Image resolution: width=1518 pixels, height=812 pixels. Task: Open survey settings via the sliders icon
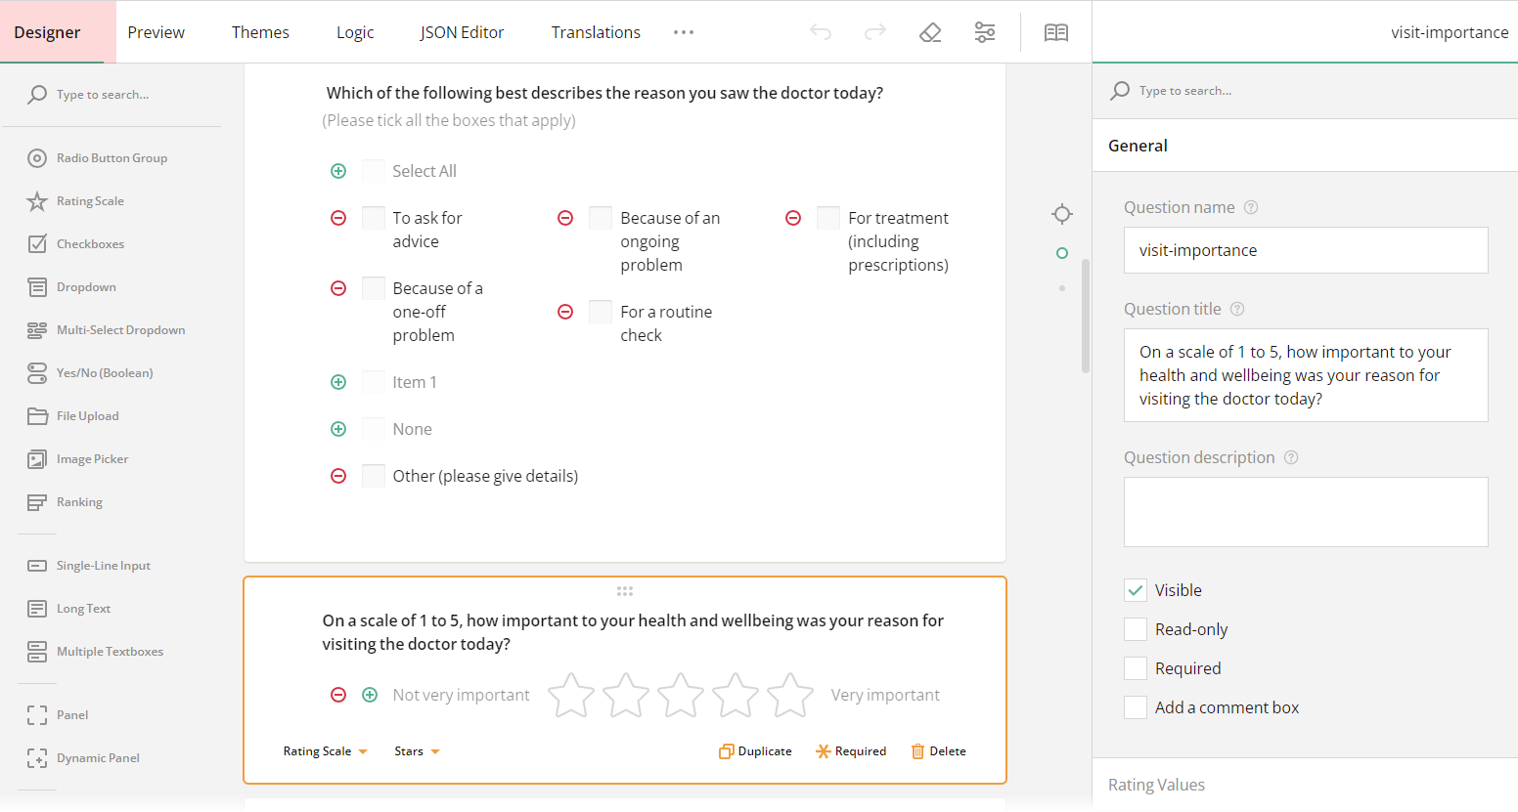click(x=985, y=31)
